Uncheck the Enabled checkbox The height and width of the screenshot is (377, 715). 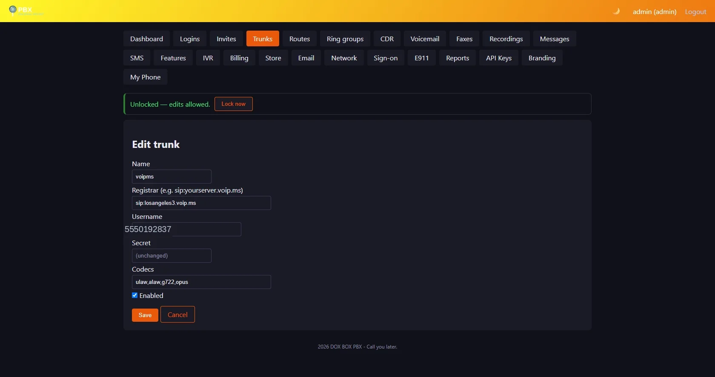click(134, 295)
